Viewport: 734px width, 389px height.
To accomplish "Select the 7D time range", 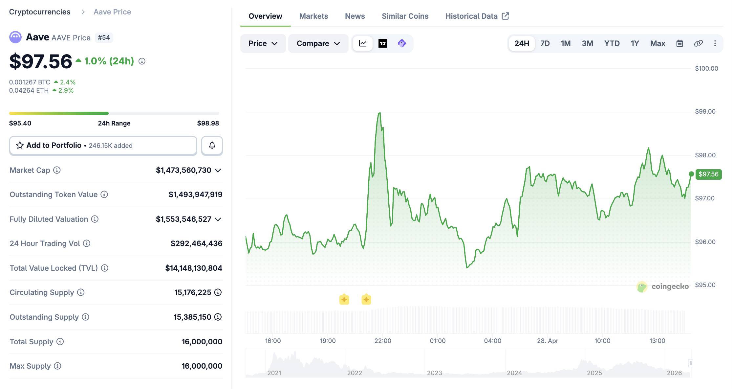I will tap(545, 43).
